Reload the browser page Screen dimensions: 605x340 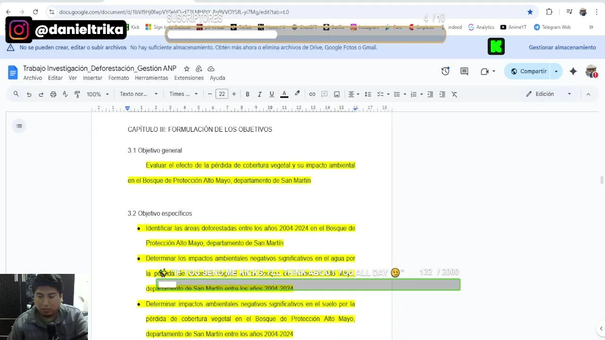pos(35,12)
